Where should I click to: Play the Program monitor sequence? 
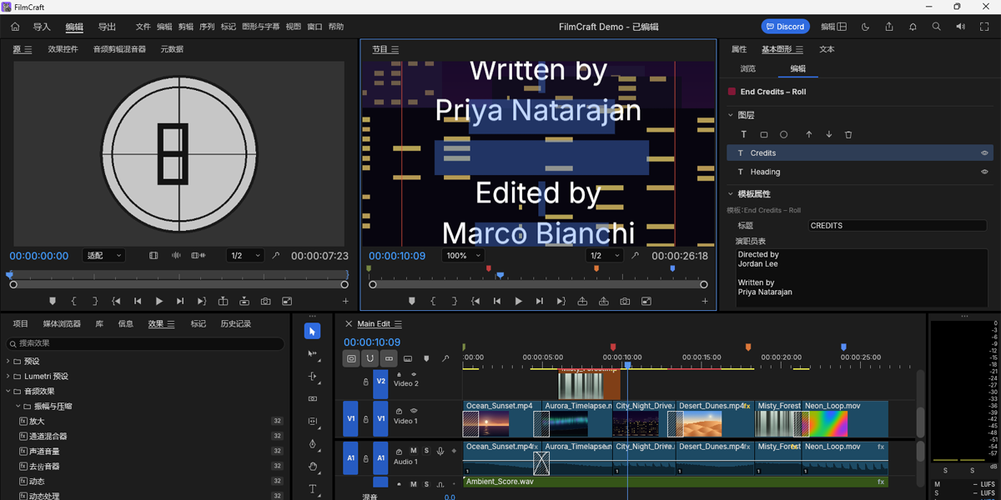[x=518, y=301]
